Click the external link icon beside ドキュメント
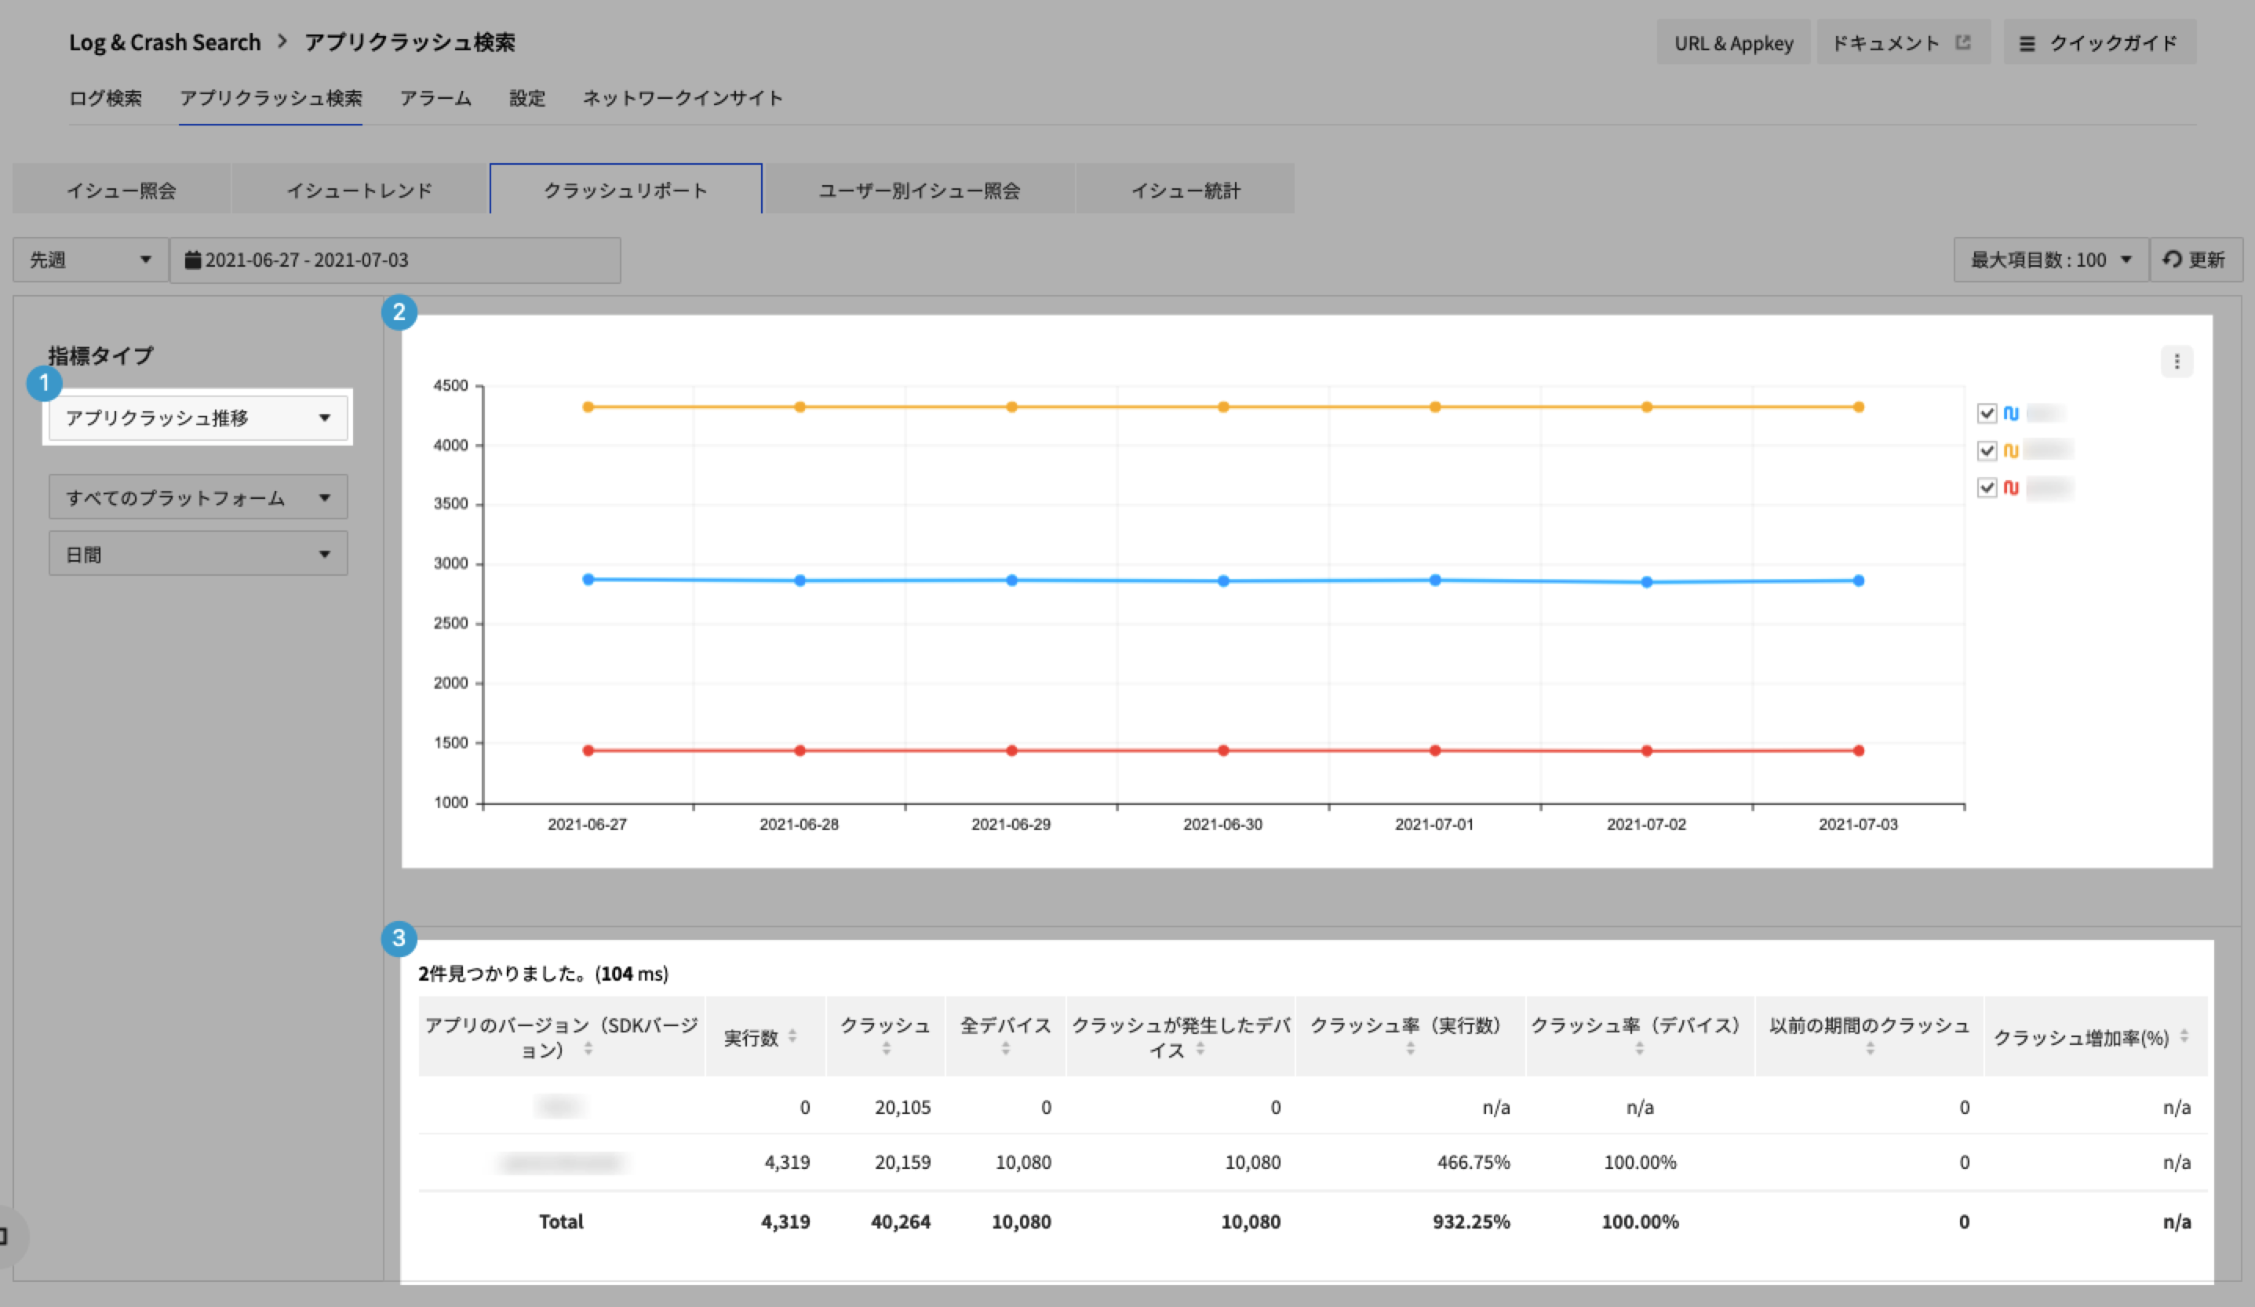Viewport: 2255px width, 1307px height. pos(1962,42)
